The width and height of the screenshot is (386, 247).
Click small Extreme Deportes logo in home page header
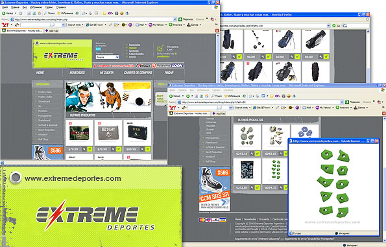[62, 54]
